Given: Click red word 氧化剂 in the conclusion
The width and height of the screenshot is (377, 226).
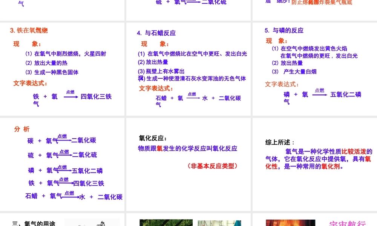Looking at the screenshot, I should (330, 166).
